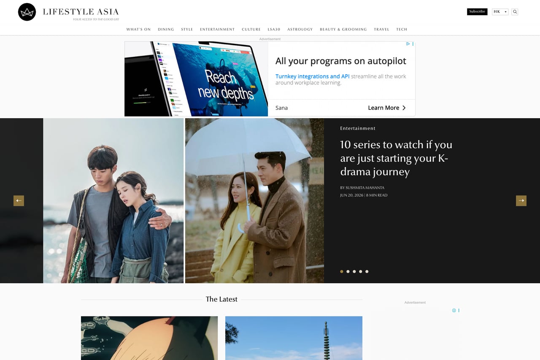Open the search magnifier icon
The height and width of the screenshot is (360, 540).
[515, 12]
